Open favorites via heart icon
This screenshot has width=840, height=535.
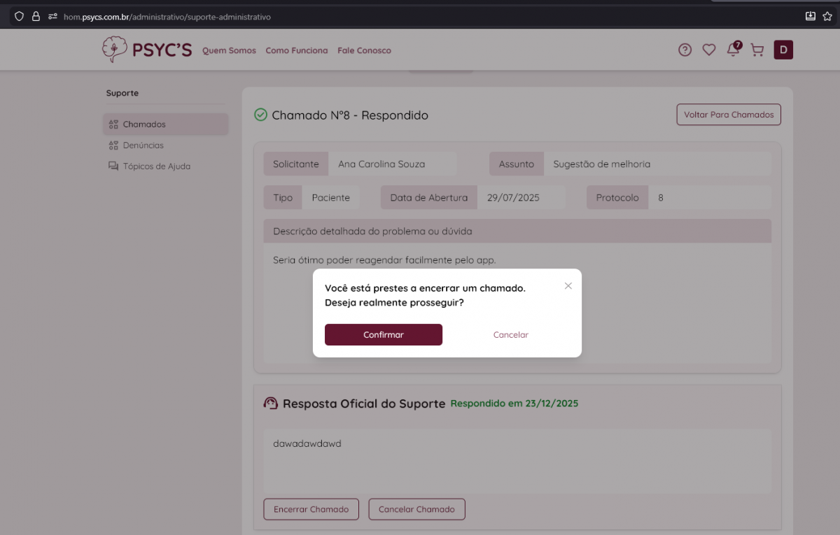pyautogui.click(x=709, y=50)
